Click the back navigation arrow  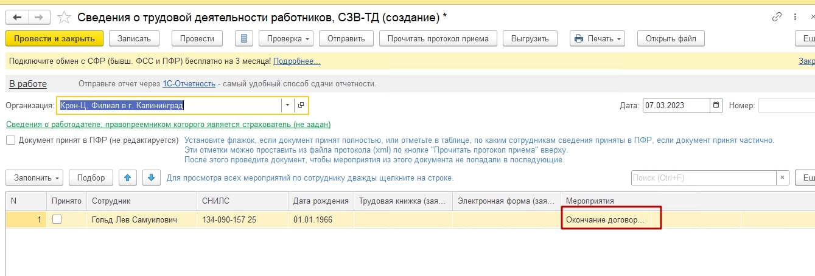click(16, 17)
